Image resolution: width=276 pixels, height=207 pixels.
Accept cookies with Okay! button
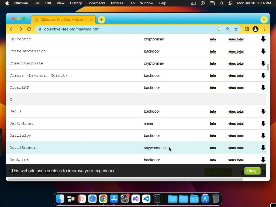[x=252, y=171]
